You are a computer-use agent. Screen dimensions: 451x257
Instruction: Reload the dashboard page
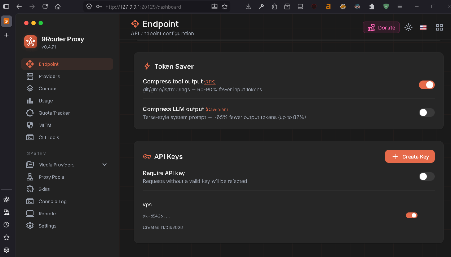tap(45, 6)
